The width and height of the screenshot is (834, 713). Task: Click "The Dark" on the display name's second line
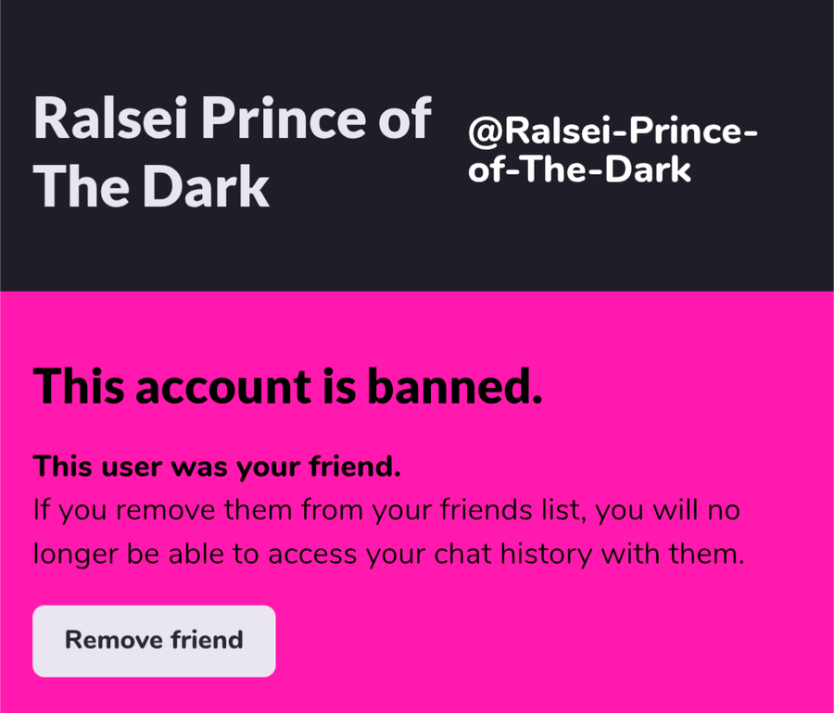[x=155, y=187]
